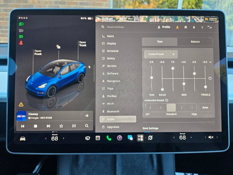Open the Navigation settings
This screenshot has height=175, width=233.
click(111, 81)
